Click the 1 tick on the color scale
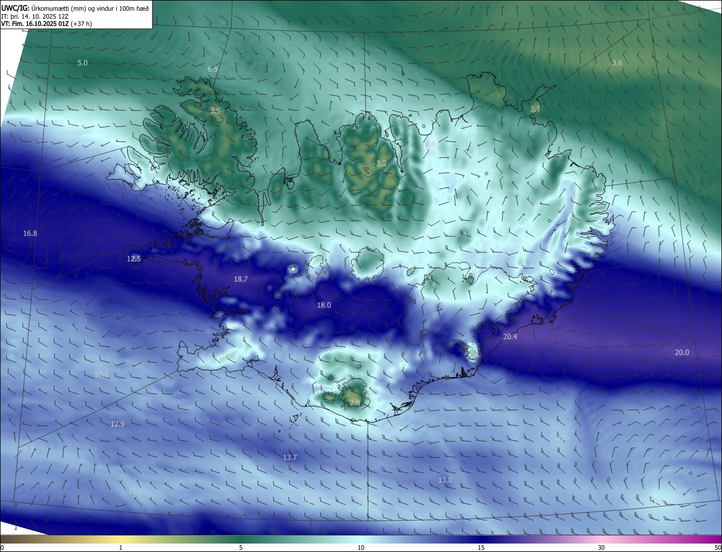Image resolution: width=722 pixels, height=552 pixels. pos(121,547)
